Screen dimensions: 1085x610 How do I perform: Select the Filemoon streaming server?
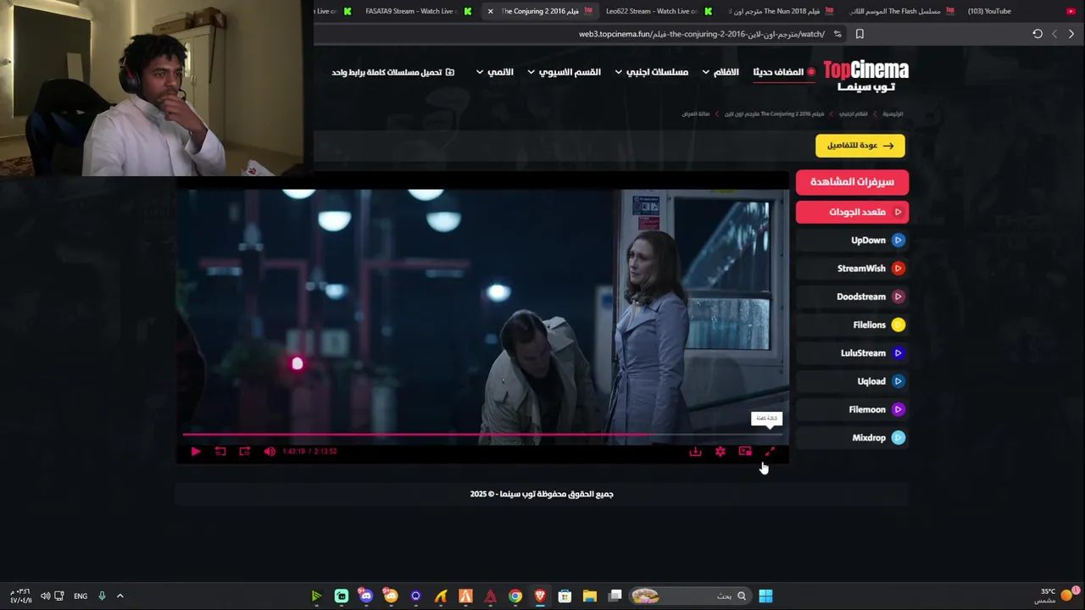click(852, 410)
